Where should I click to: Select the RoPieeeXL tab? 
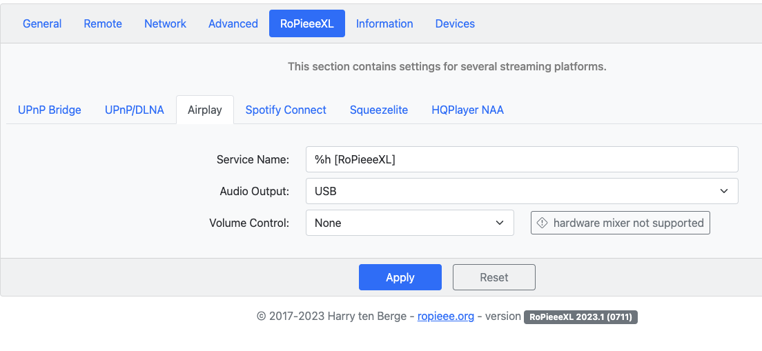306,23
